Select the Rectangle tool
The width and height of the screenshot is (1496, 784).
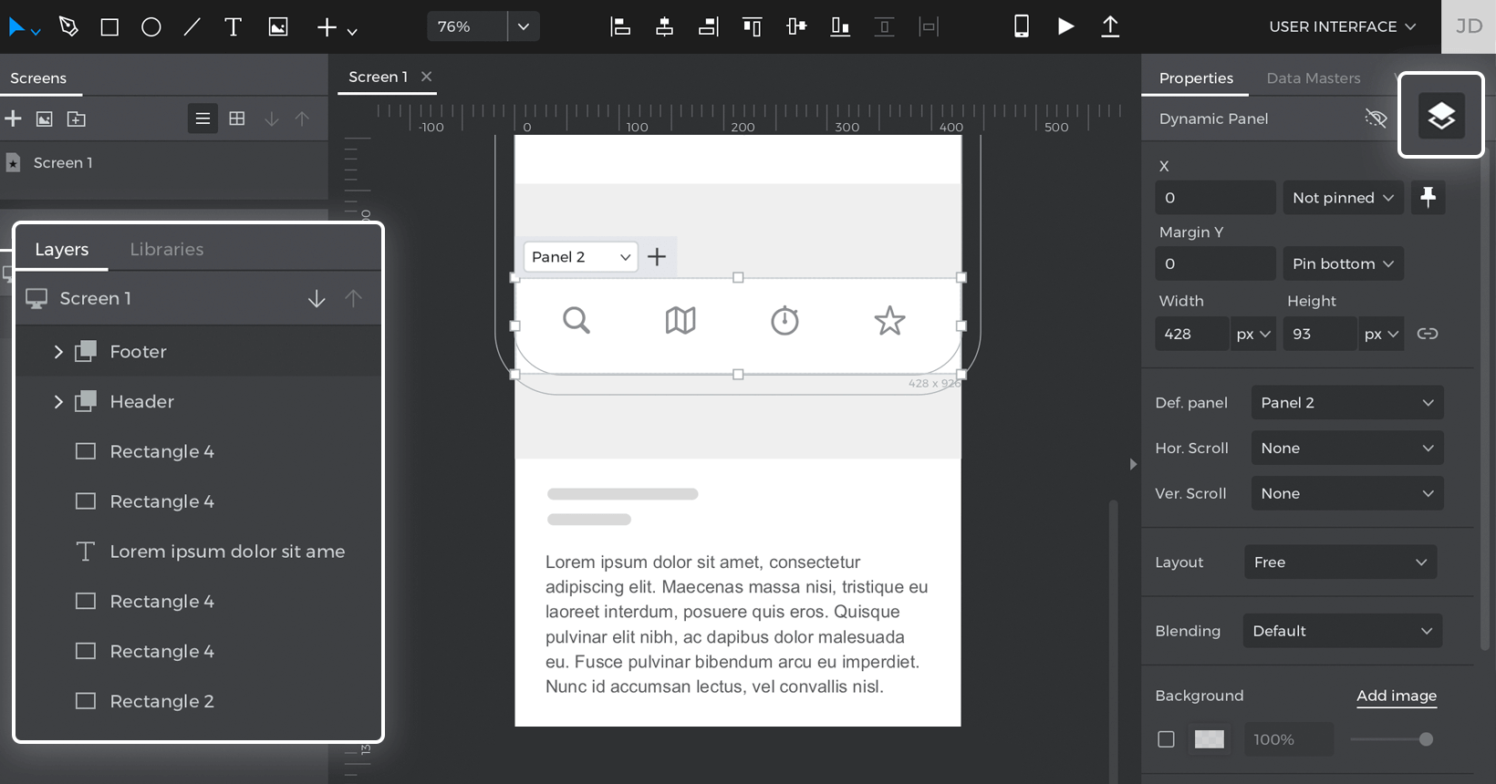[109, 27]
